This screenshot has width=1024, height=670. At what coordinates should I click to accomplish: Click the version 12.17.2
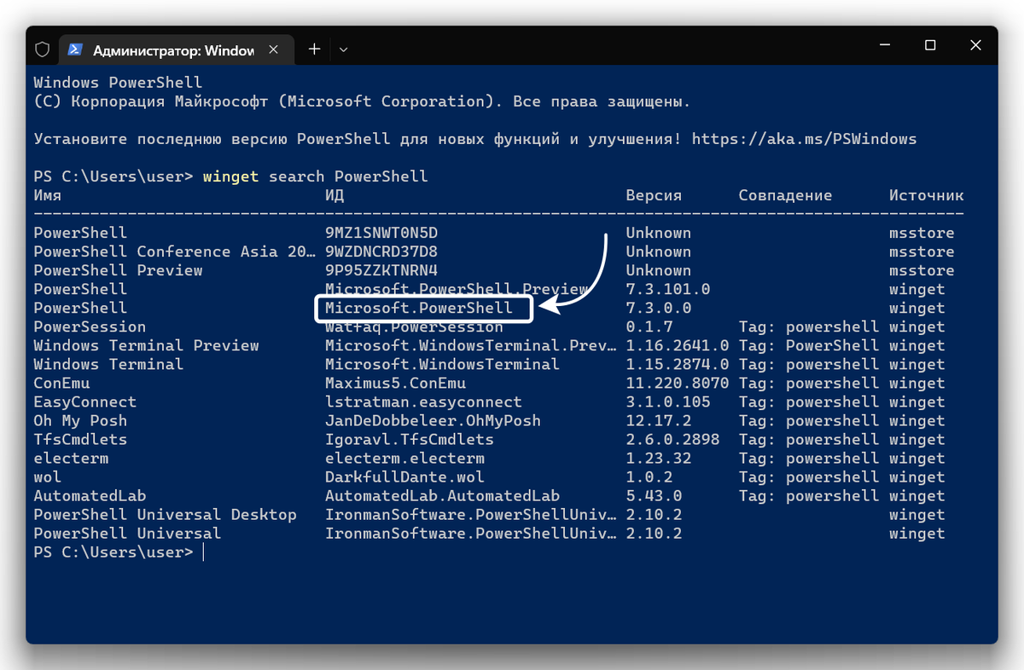tap(658, 420)
